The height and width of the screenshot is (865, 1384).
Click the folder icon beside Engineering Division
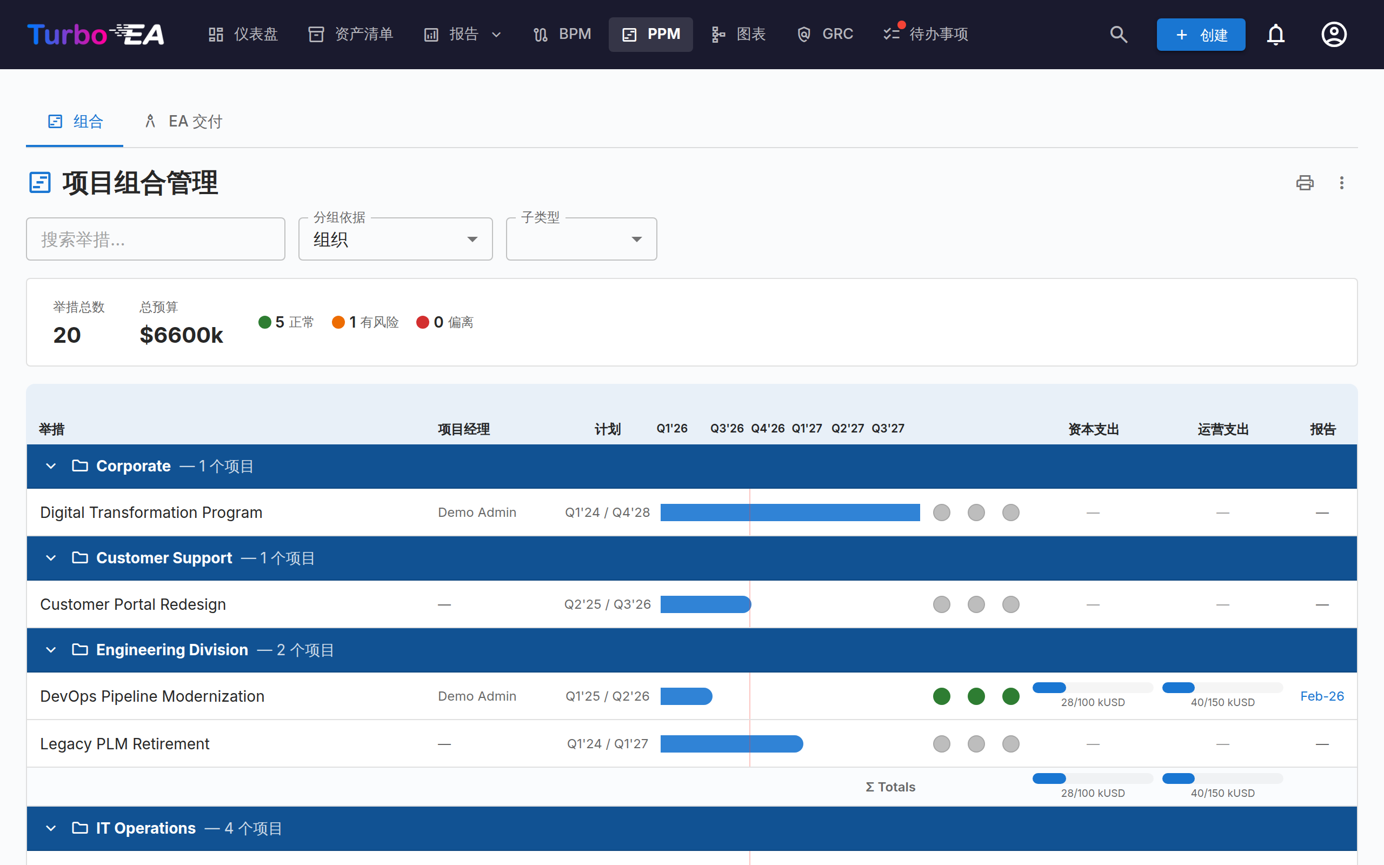80,649
